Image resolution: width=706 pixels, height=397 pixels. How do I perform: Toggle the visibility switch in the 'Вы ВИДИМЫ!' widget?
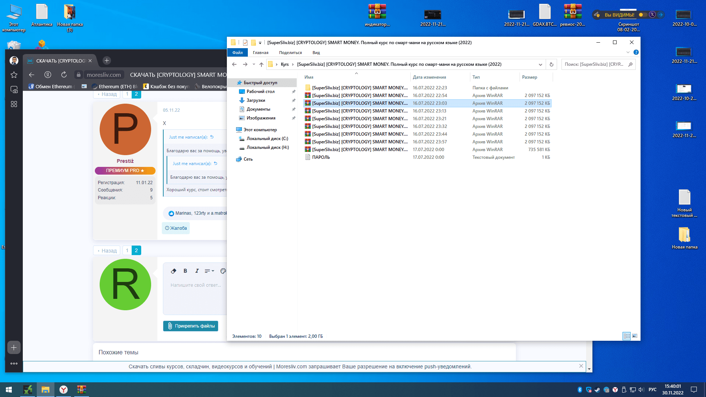643,15
